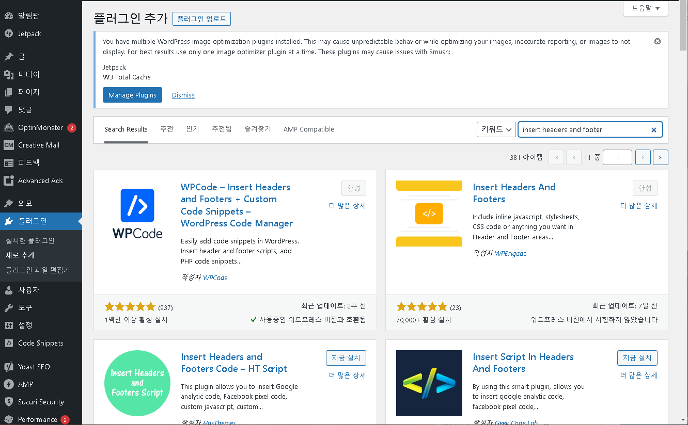Click Manage Plugins button
Image resolution: width=688 pixels, height=425 pixels.
point(132,95)
